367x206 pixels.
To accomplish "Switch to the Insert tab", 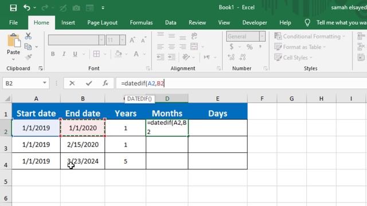I will (x=68, y=23).
